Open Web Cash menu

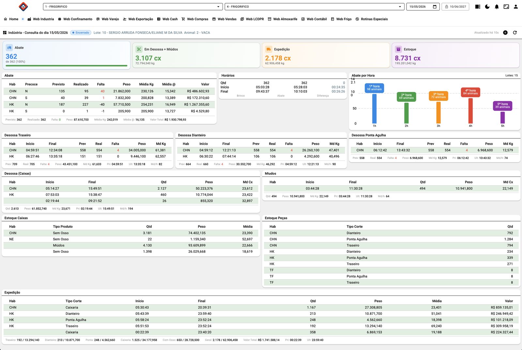167,19
